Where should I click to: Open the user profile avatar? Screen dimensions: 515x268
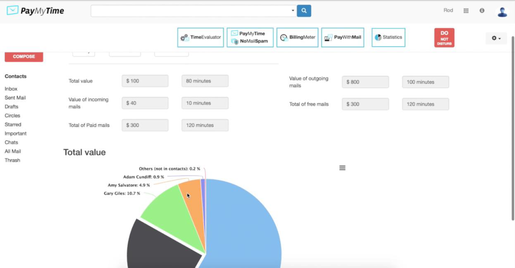click(x=502, y=12)
